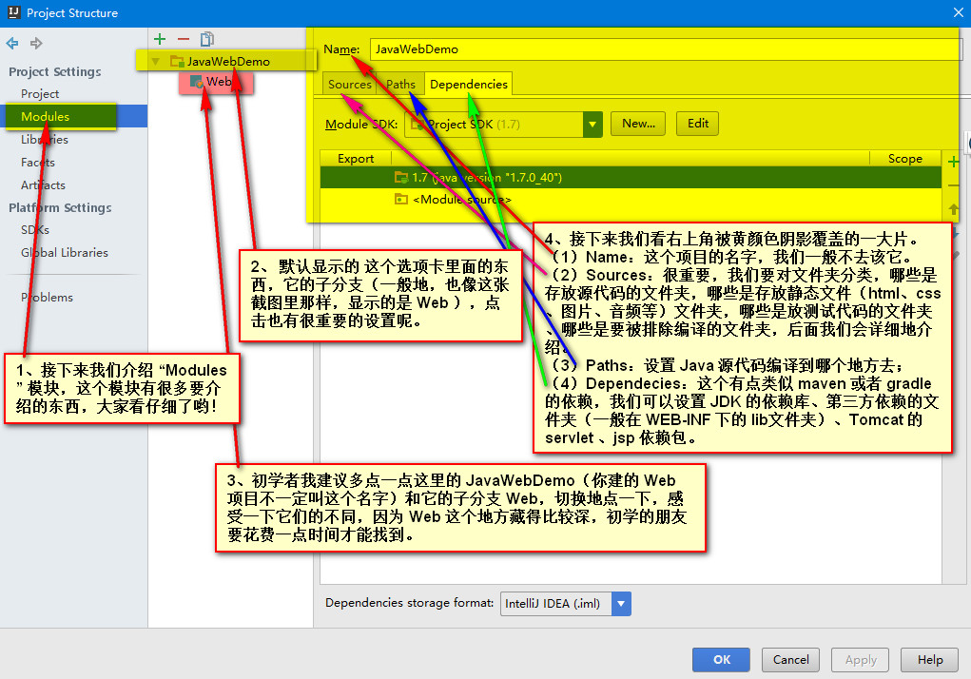Remove selected module with red minus
971x679 pixels.
coord(184,39)
